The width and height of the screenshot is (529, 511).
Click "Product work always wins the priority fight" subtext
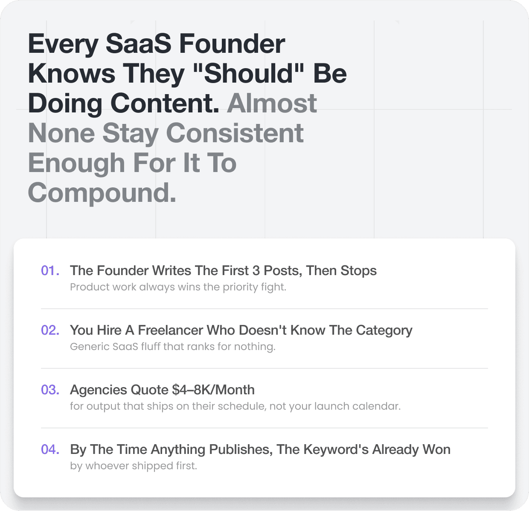[178, 287]
